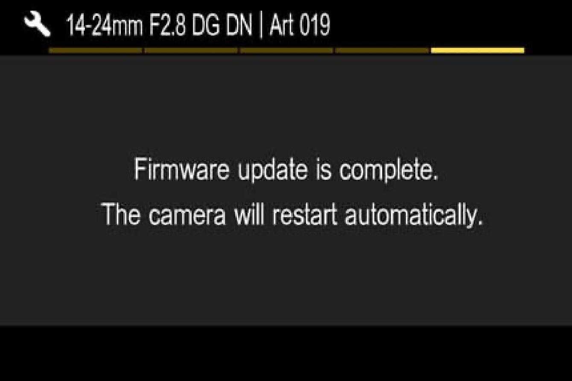
Task: Click the word 'update' in the message
Action: coord(273,171)
